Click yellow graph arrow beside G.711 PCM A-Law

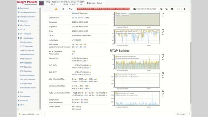click(x=87, y=58)
